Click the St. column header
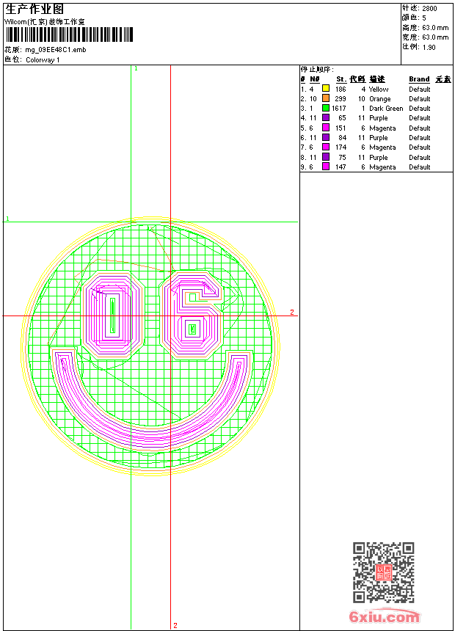The height and width of the screenshot is (631, 455). [341, 79]
